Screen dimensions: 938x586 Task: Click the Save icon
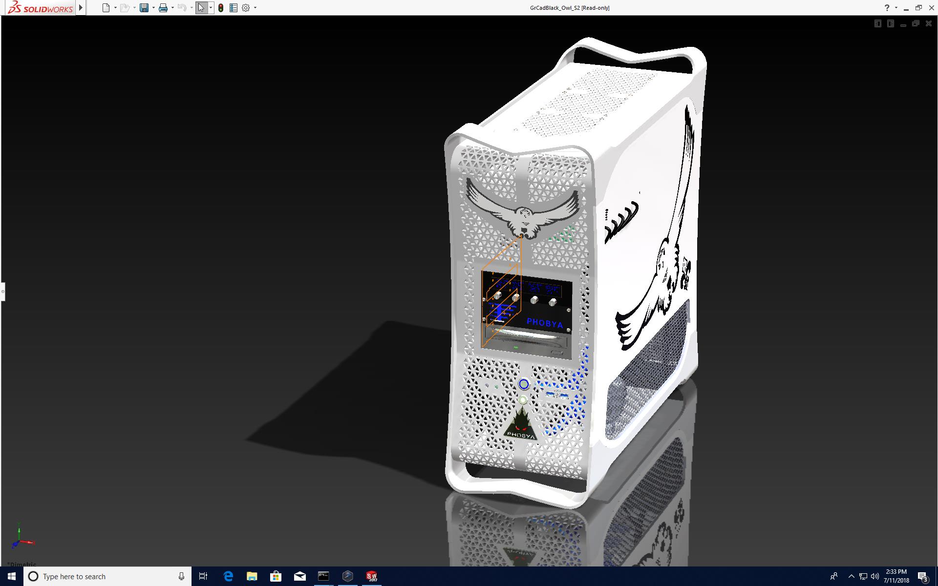tap(144, 8)
